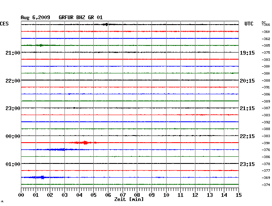
Task: Click the "08" minute tick label
Action: click(137, 195)
